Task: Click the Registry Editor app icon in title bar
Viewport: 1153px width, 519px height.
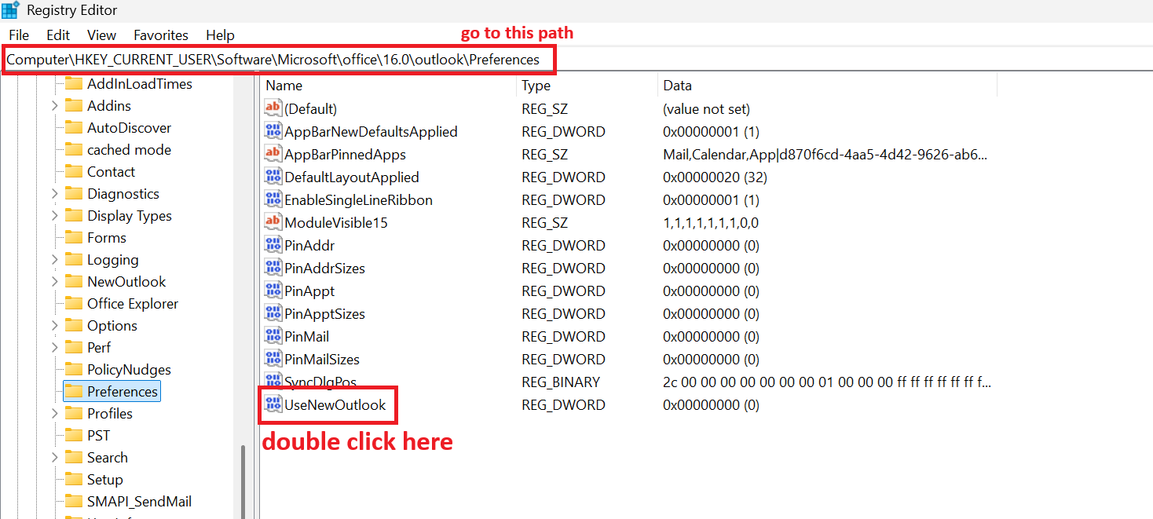Action: tap(10, 10)
